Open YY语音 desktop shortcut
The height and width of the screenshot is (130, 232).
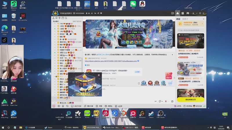pyautogui.click(x=96, y=114)
